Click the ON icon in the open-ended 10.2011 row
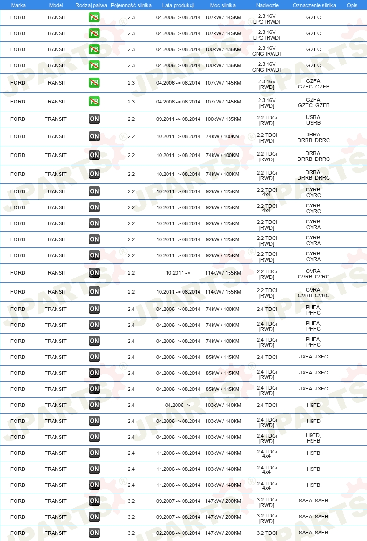Viewport: 367px width, 541px height. click(x=94, y=273)
